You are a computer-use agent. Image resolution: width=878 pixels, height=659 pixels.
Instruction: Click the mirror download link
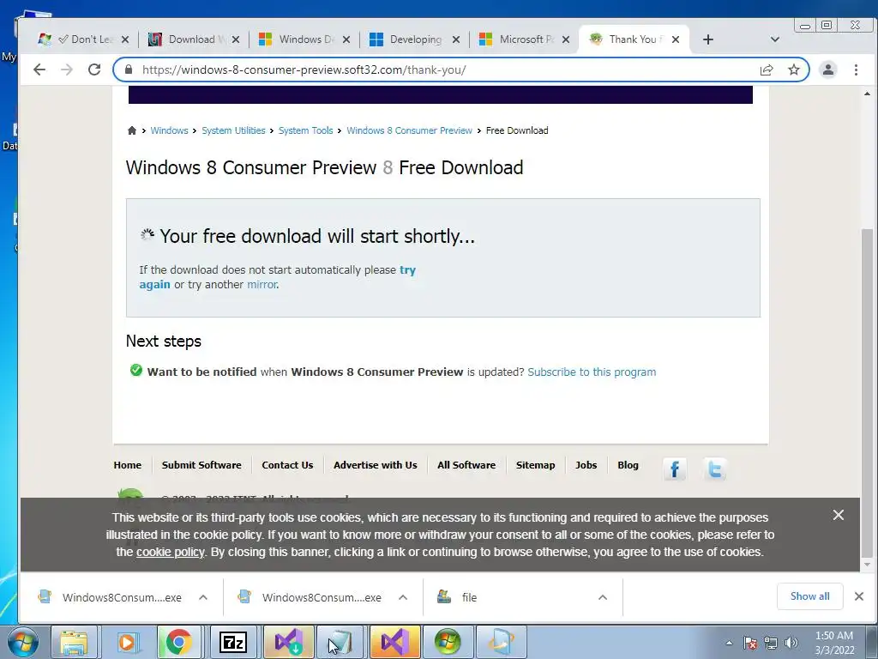pos(262,285)
